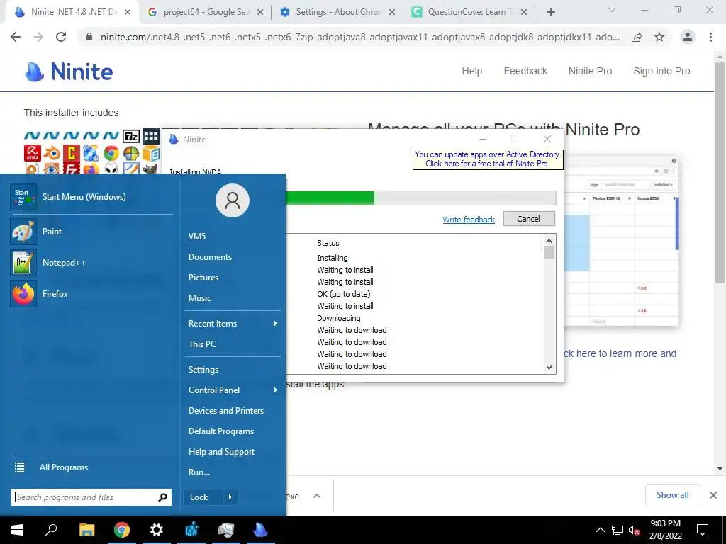The image size is (726, 544).
Task: Click the 7-Zip icon in installer list
Action: click(131, 137)
